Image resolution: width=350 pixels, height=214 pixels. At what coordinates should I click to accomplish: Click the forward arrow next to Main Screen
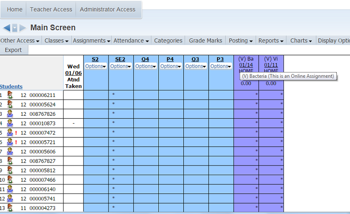click(x=23, y=28)
